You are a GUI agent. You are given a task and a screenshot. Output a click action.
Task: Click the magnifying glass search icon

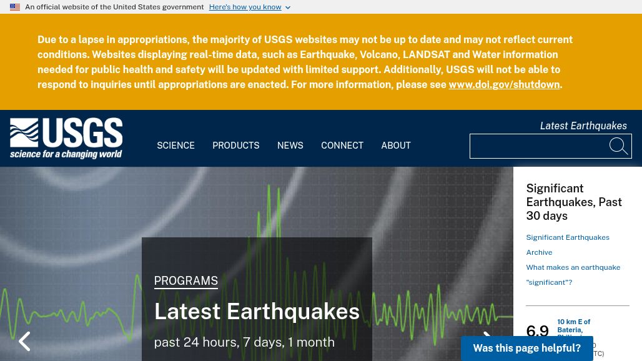click(x=619, y=146)
